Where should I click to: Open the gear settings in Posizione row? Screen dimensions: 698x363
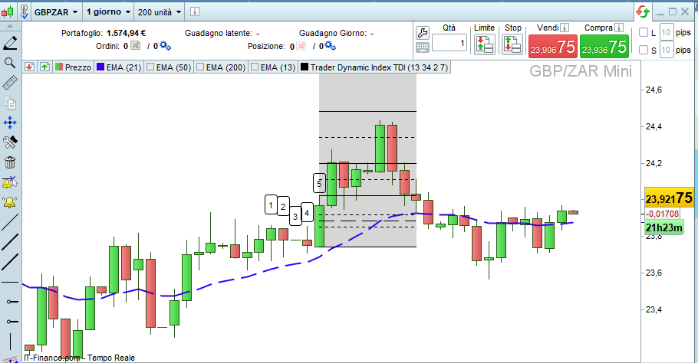331,46
